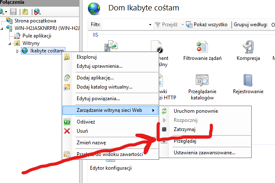Click Edytuj powiązania in the menu
Screen dimensions: 275x183
98,99
